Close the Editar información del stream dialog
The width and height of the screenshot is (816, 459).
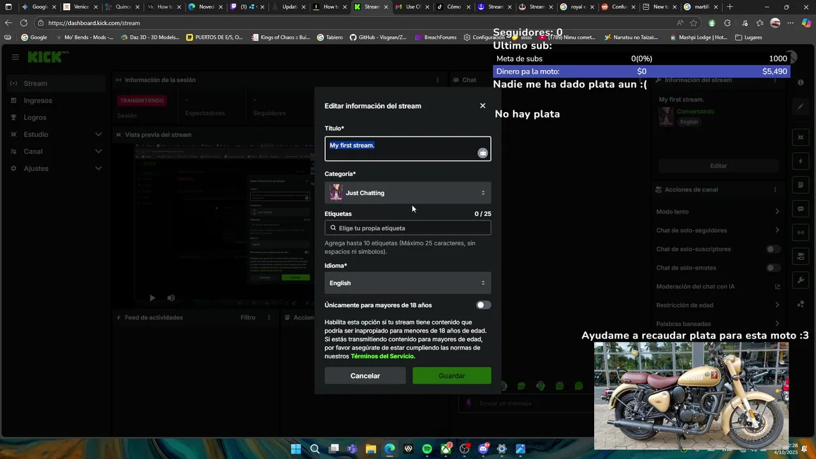[483, 106]
